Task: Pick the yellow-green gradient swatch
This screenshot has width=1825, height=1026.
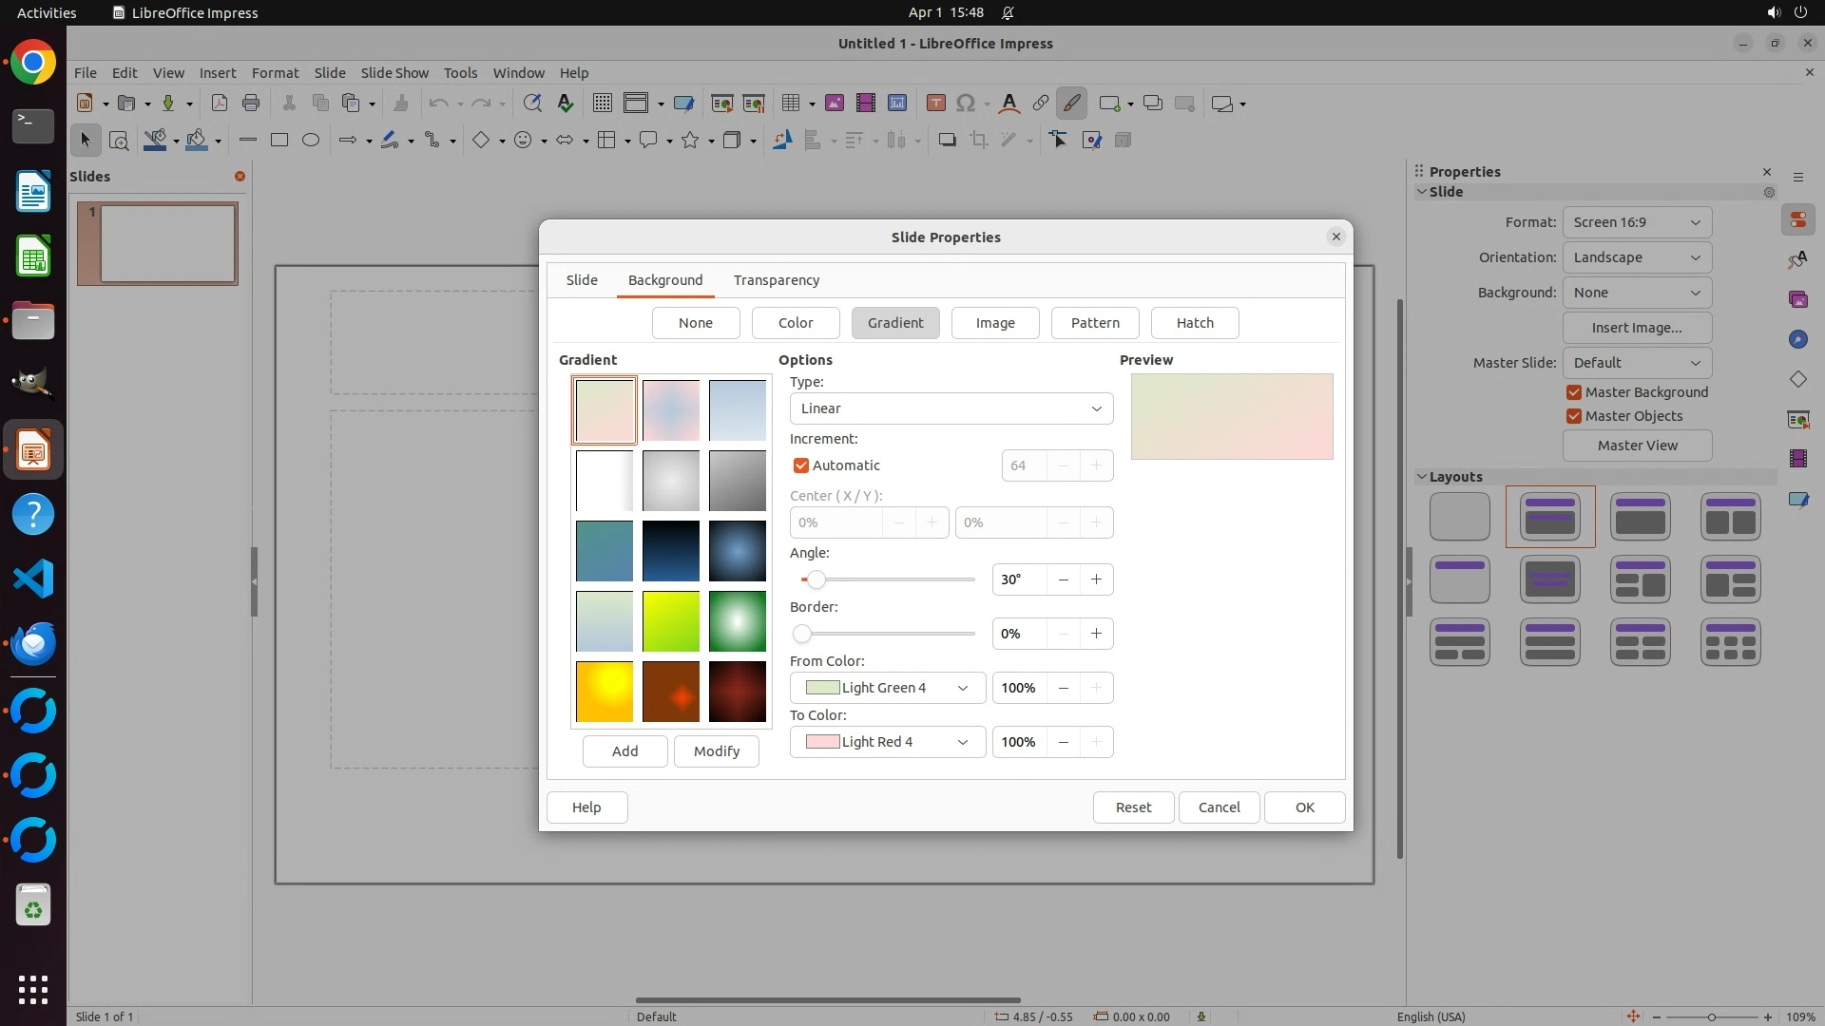Action: (671, 621)
